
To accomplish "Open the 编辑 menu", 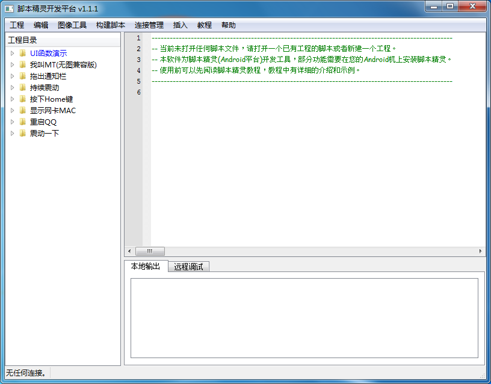I will (41, 25).
